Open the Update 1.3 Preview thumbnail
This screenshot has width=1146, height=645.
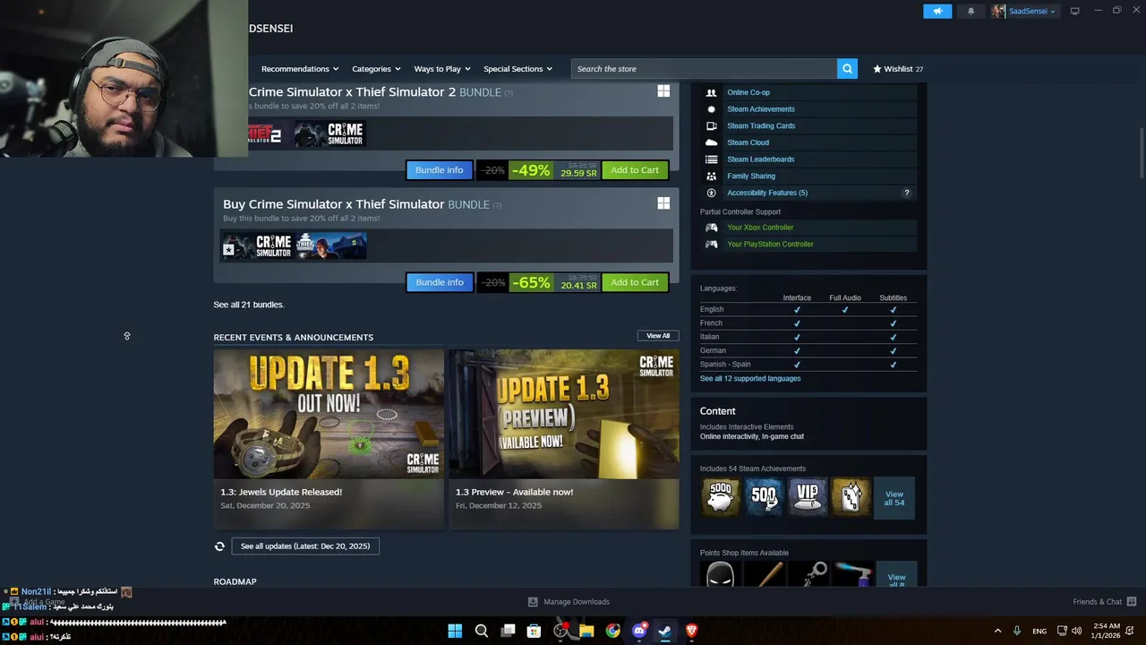coord(564,414)
